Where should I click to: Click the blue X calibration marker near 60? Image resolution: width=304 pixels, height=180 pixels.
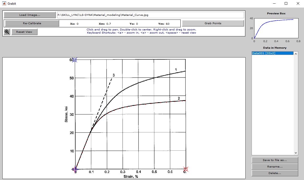click(x=75, y=60)
